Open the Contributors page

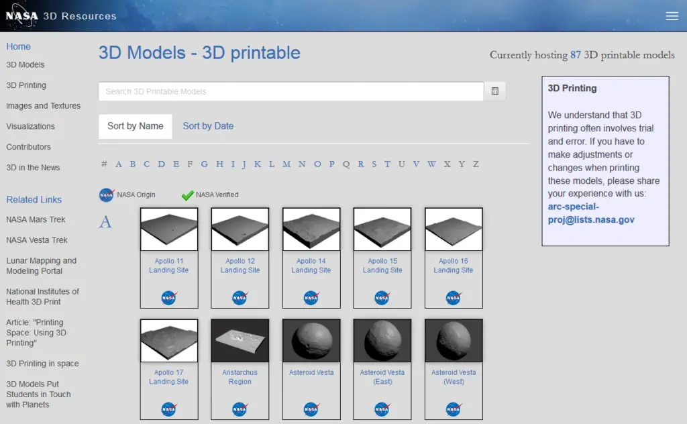click(x=28, y=147)
